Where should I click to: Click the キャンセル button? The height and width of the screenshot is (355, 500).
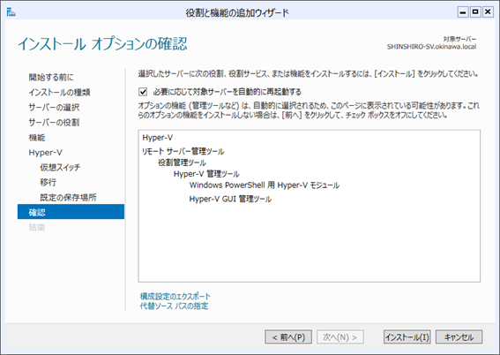click(459, 336)
